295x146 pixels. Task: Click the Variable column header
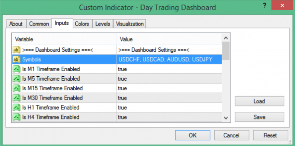coord(64,39)
